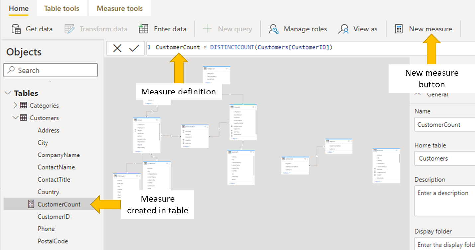Open the Table tools tab
Screen dimensions: 475x250
click(x=61, y=8)
